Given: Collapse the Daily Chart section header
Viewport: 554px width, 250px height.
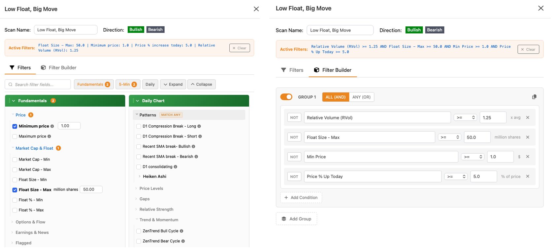Looking at the screenshot, I should (x=189, y=101).
